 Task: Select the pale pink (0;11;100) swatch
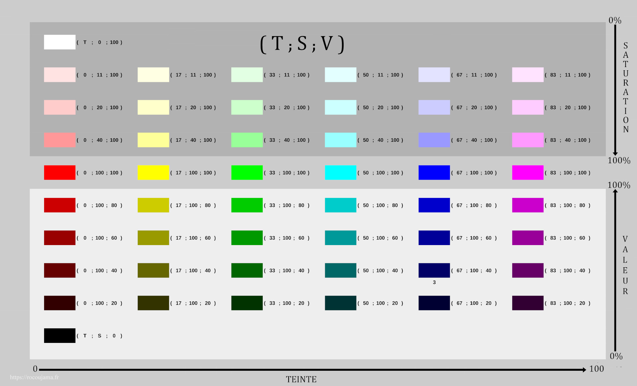point(60,75)
